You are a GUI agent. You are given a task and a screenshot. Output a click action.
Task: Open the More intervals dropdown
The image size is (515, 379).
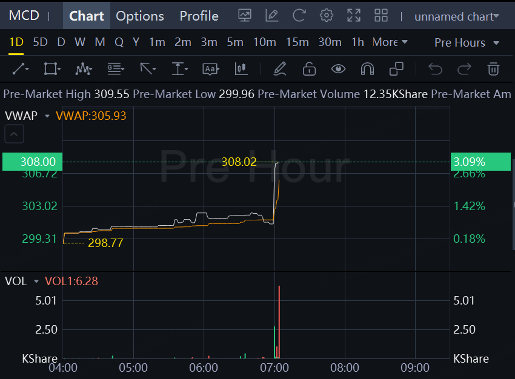390,42
